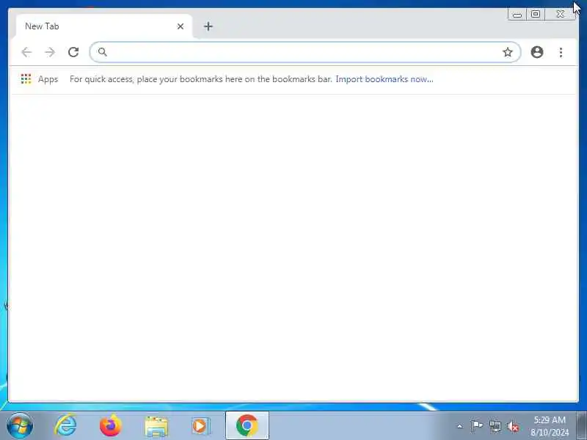587x440 pixels.
Task: Click the forward navigation arrow
Action: 50,52
